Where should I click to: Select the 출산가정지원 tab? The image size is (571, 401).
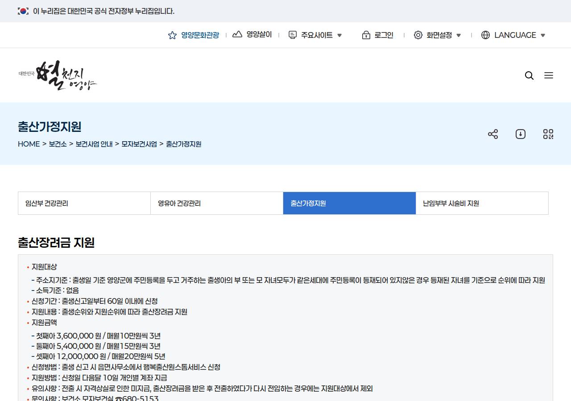pyautogui.click(x=350, y=203)
